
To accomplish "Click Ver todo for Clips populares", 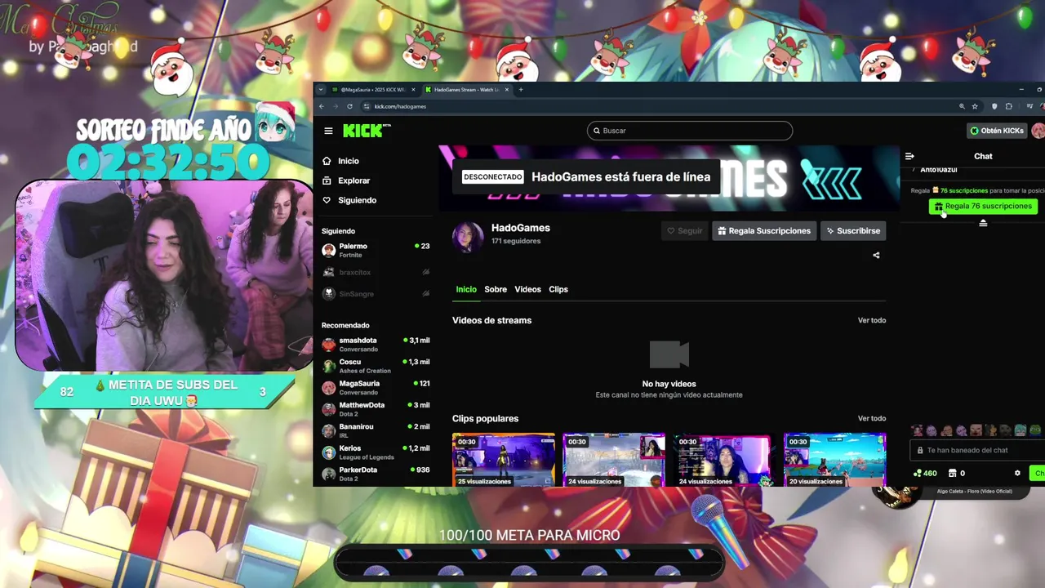I will 872,418.
